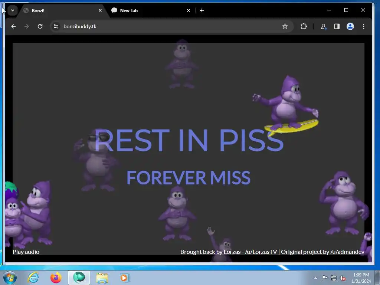380x285 pixels.
Task: Expand the tab search dropdown
Action: [x=13, y=10]
